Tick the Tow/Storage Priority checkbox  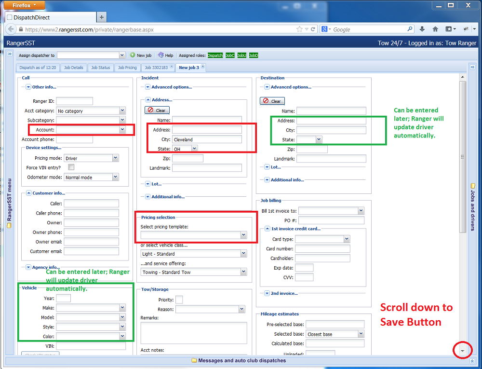coord(179,300)
